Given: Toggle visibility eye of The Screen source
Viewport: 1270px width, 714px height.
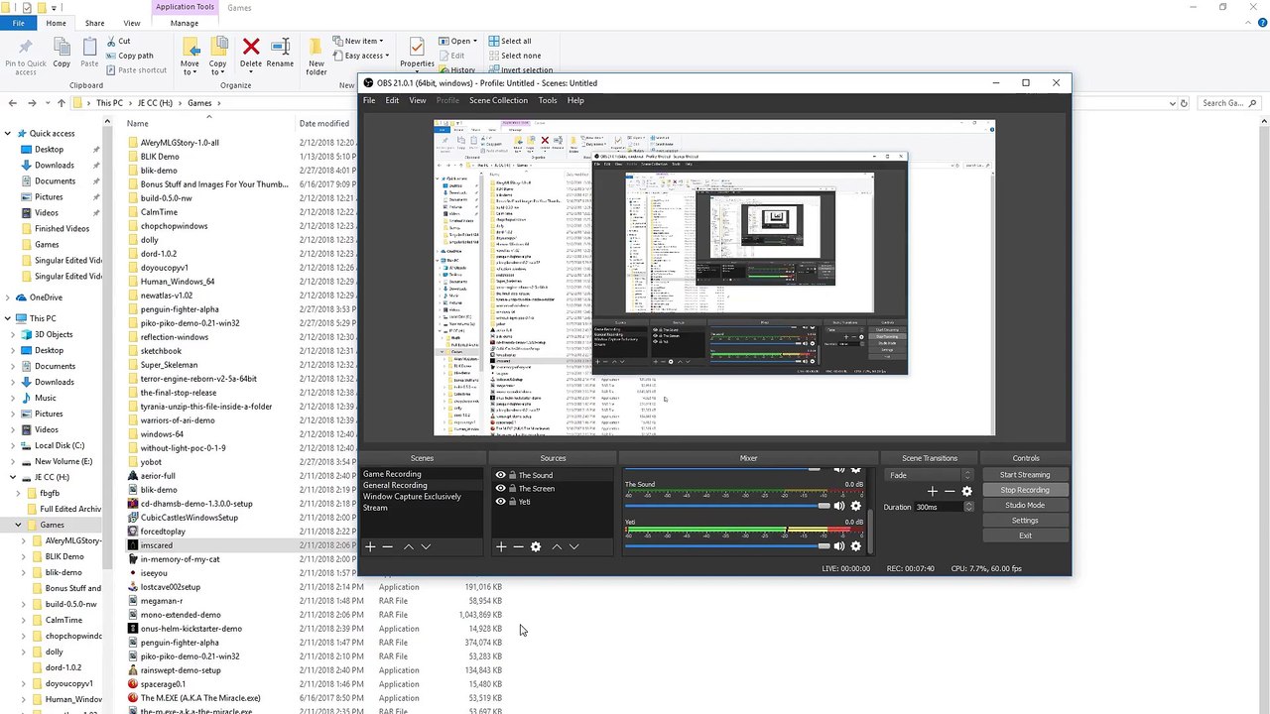Looking at the screenshot, I should (500, 489).
